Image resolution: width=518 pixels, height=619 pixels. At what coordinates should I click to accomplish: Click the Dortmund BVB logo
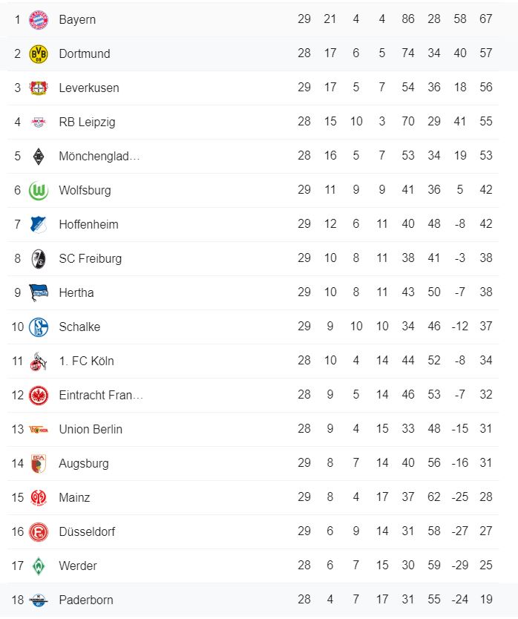pos(38,53)
